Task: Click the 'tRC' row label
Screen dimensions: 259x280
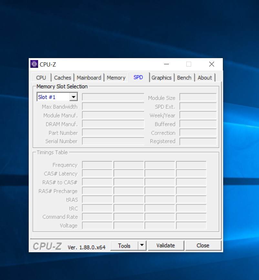Action: pyautogui.click(x=74, y=209)
